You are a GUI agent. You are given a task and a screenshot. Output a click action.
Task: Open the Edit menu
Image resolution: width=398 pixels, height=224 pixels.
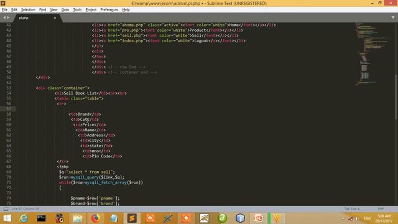click(14, 10)
